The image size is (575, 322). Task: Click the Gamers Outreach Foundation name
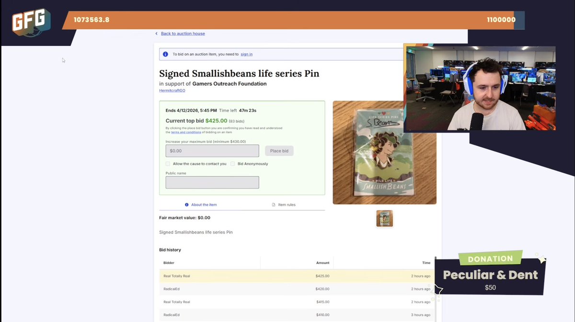(230, 84)
